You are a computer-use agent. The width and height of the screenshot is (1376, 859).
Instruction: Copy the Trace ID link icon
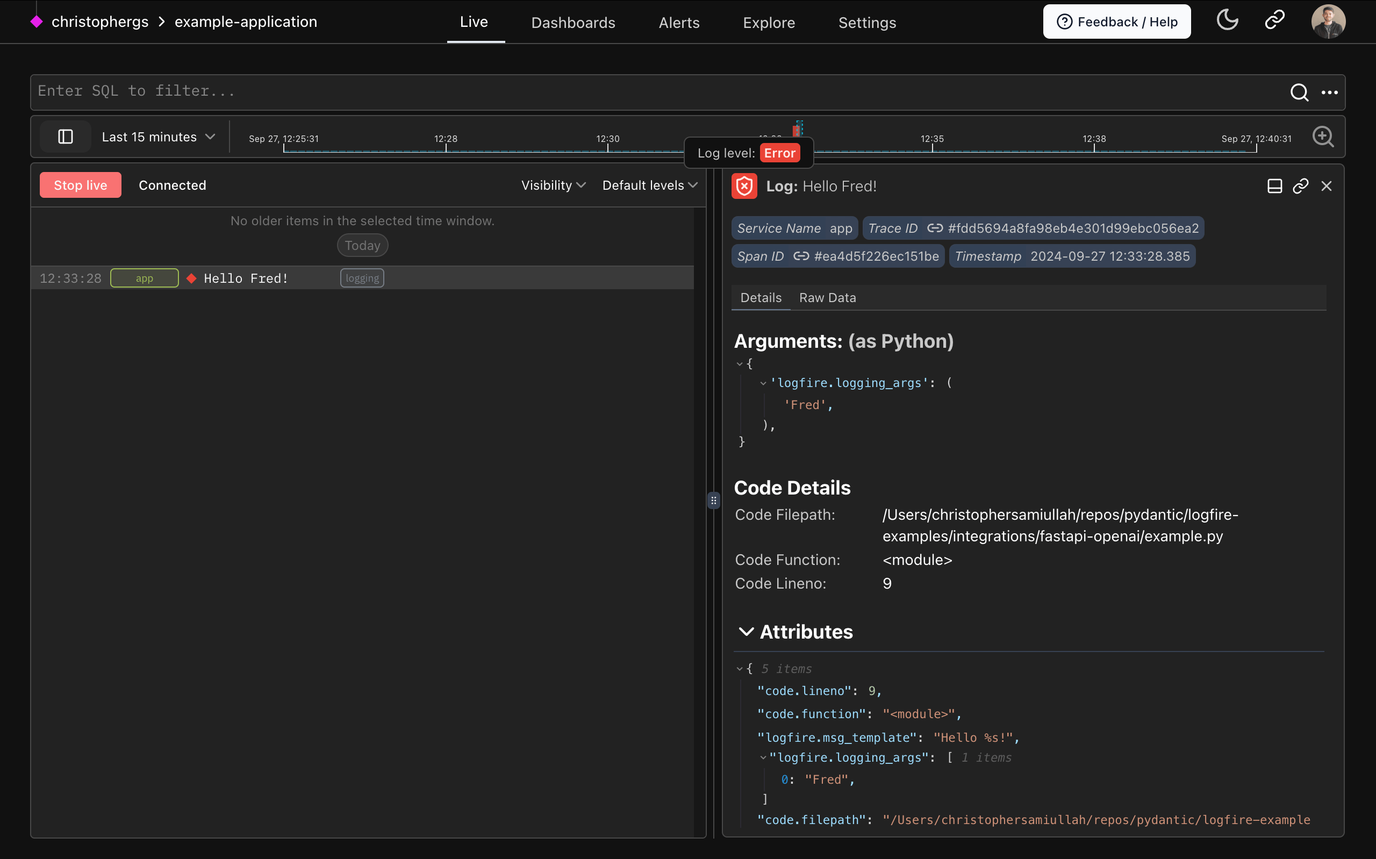935,228
